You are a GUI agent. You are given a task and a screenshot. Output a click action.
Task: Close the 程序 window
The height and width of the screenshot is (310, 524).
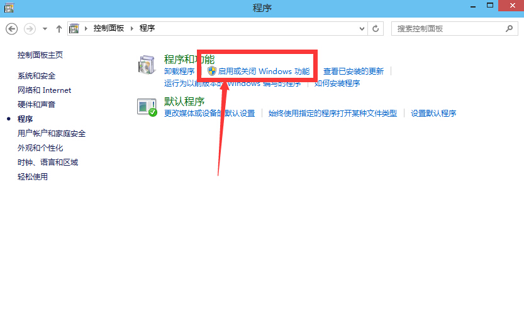click(512, 6)
